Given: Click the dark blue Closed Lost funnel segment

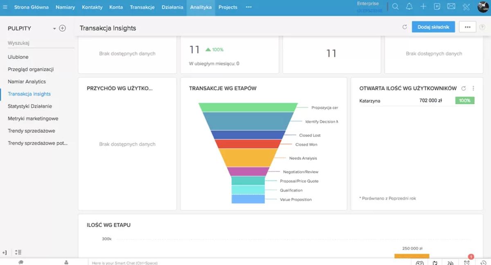Looking at the screenshot, I should click(x=248, y=135).
